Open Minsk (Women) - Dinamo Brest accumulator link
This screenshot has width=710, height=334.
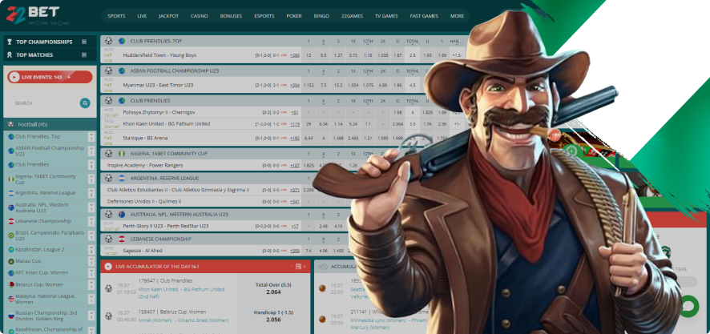tap(184, 320)
